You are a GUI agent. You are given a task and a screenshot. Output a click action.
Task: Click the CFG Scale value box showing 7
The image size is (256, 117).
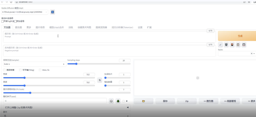pos(125,90)
